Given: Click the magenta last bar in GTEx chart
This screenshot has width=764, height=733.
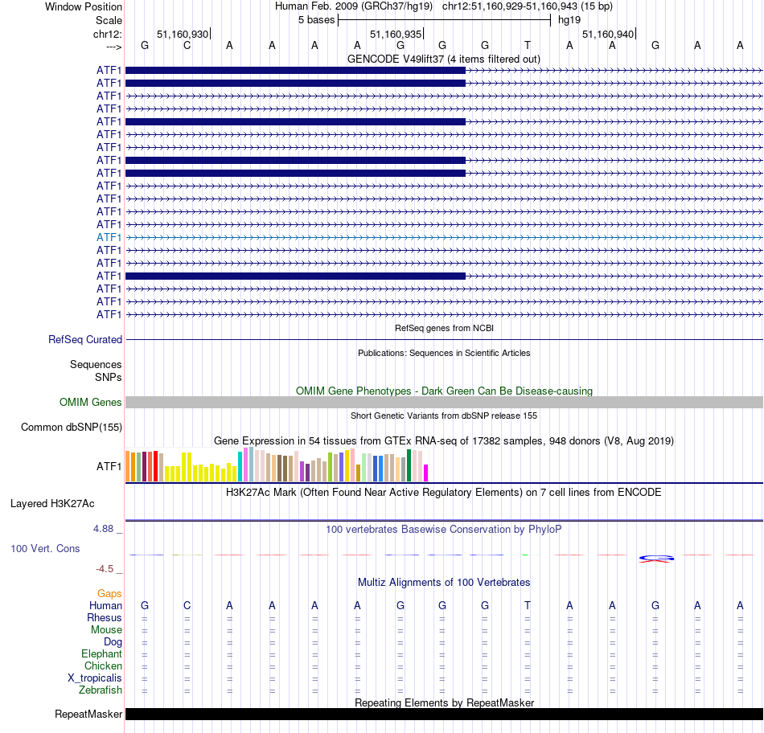Looking at the screenshot, I should click(x=426, y=473).
